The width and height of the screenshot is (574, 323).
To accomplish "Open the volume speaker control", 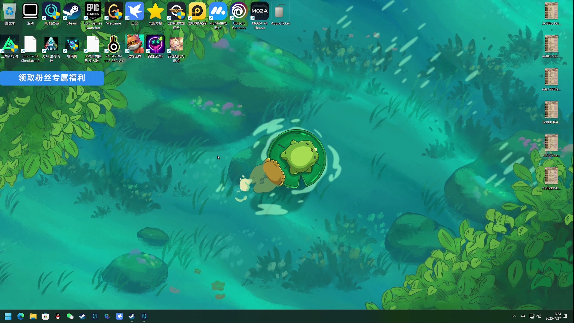I will click(539, 316).
